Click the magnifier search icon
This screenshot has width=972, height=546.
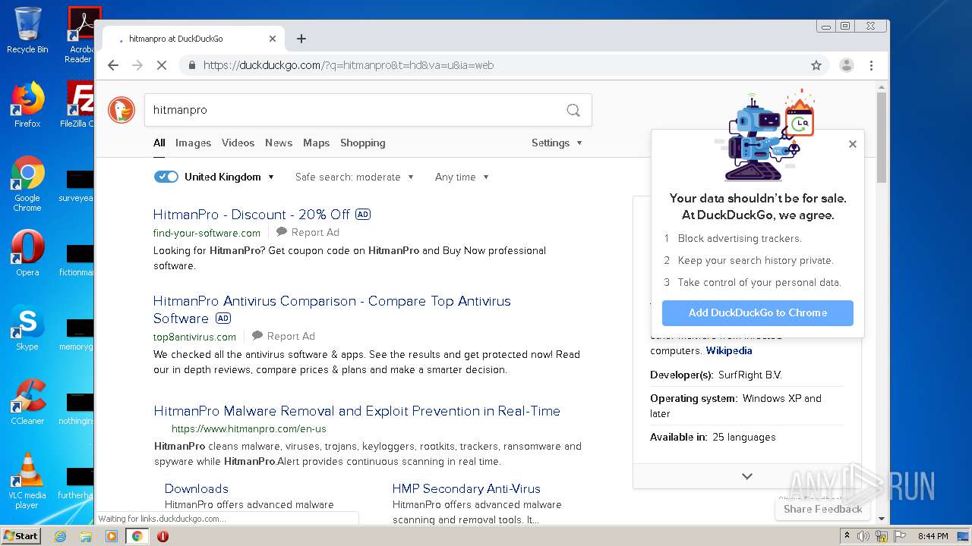tap(573, 110)
